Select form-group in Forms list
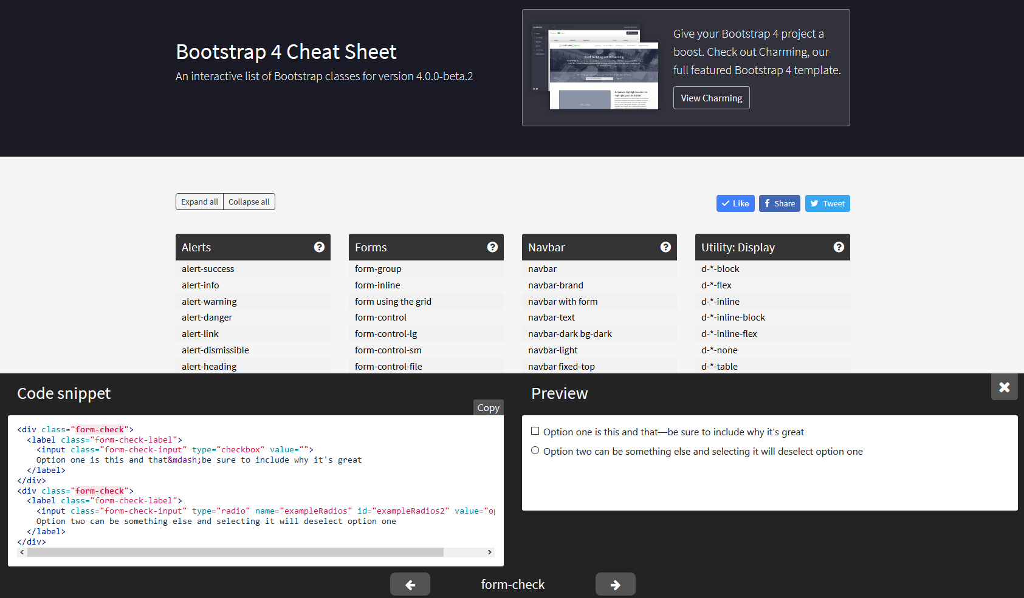 click(426, 268)
